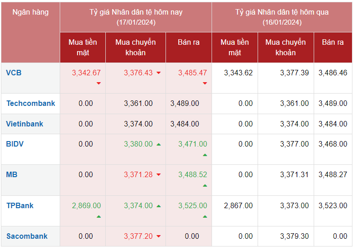Open the BIDV bank link

(x=15, y=144)
